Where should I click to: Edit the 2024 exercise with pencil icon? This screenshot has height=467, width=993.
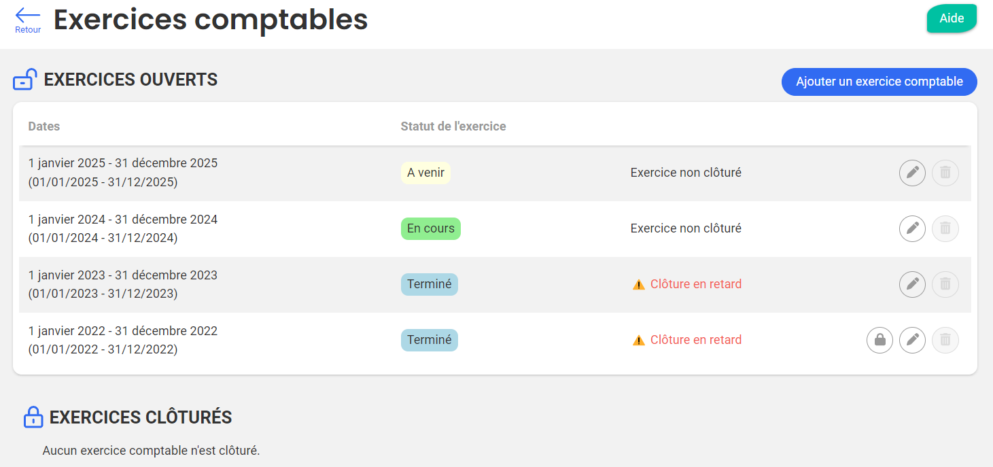(912, 228)
